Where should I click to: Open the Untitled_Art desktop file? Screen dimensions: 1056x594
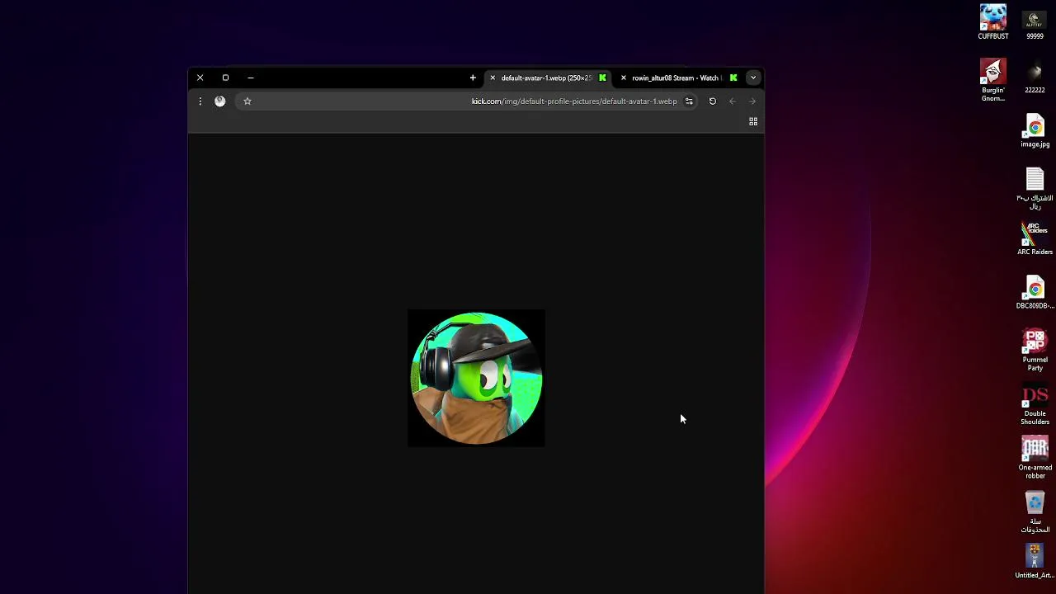[x=1035, y=561]
